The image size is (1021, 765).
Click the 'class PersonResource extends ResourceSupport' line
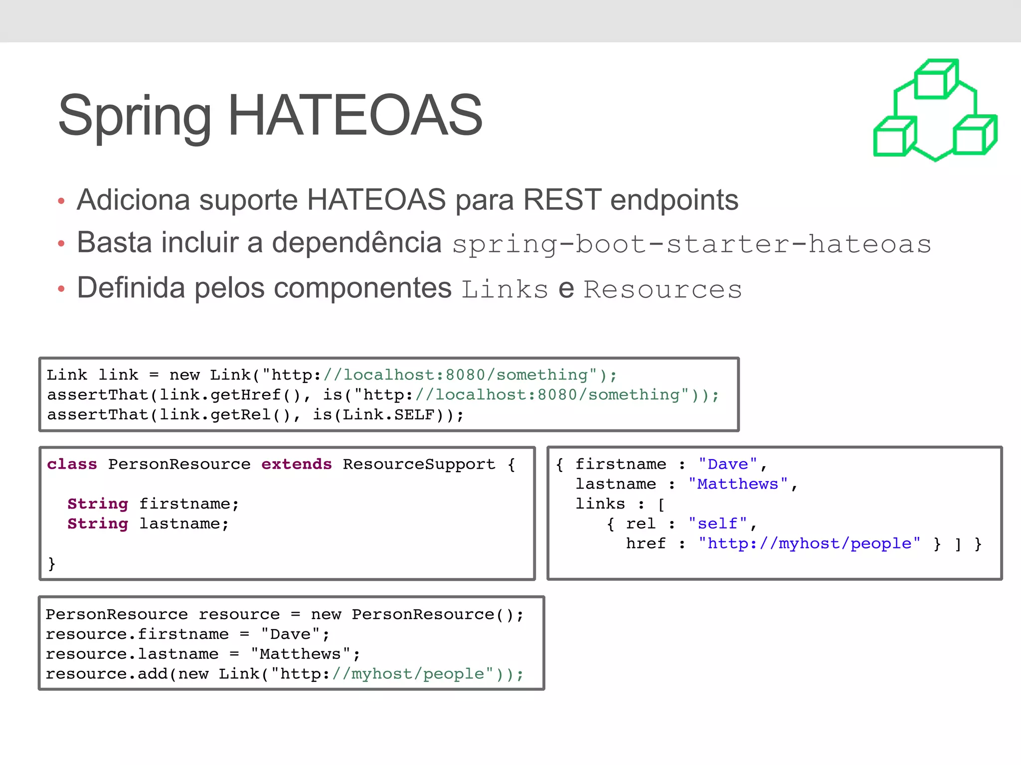pos(281,464)
